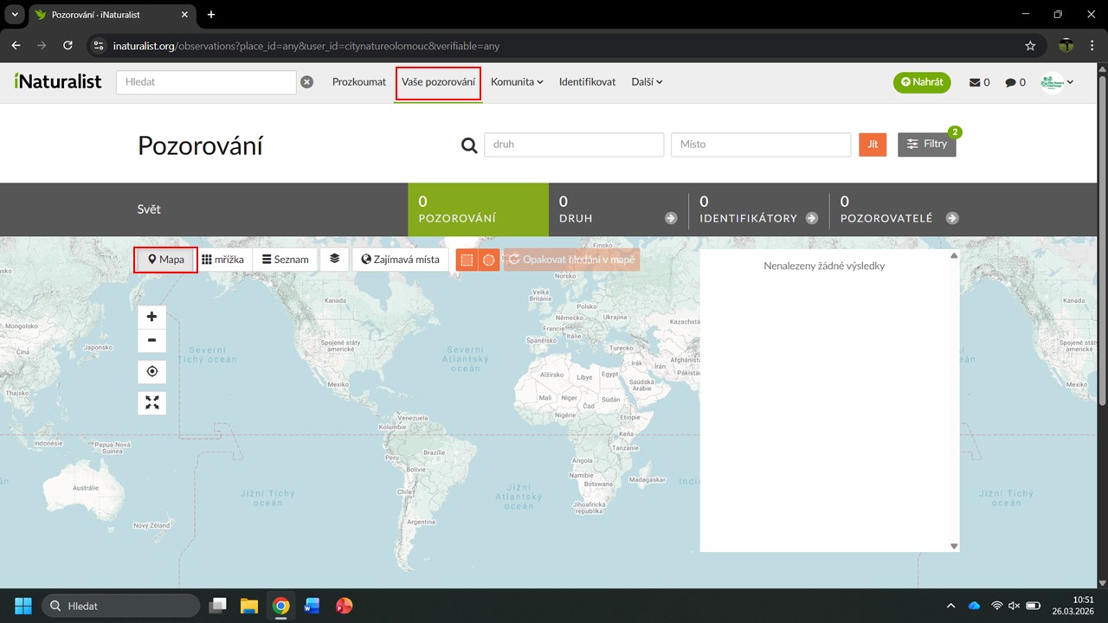Open the map layers stack icon
This screenshot has width=1108, height=623.
coord(334,259)
